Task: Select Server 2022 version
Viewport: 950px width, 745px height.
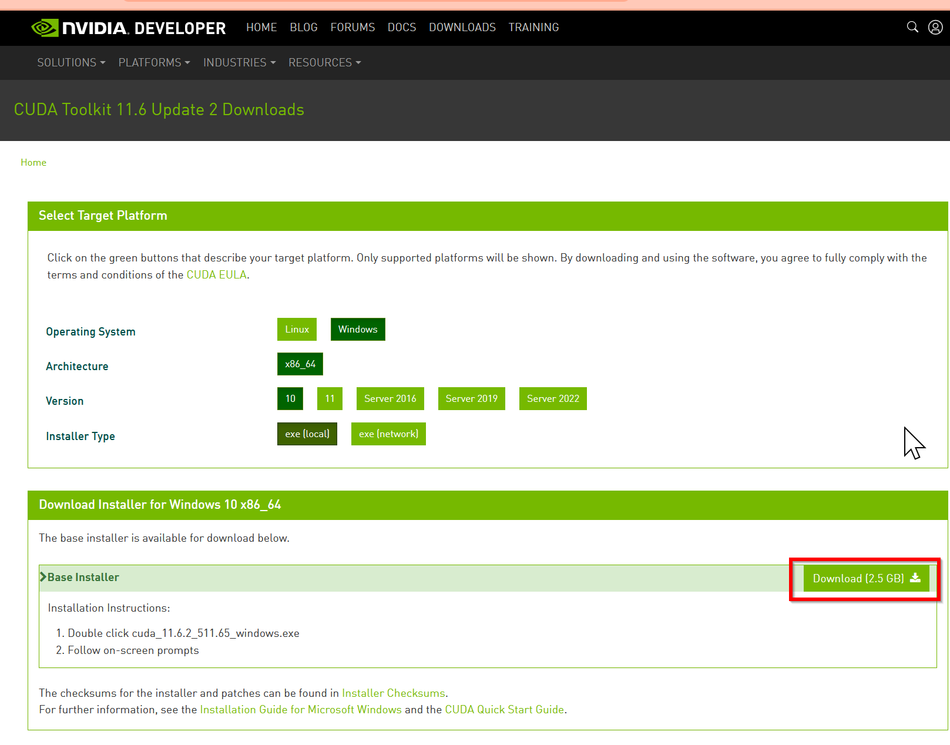Action: 553,399
